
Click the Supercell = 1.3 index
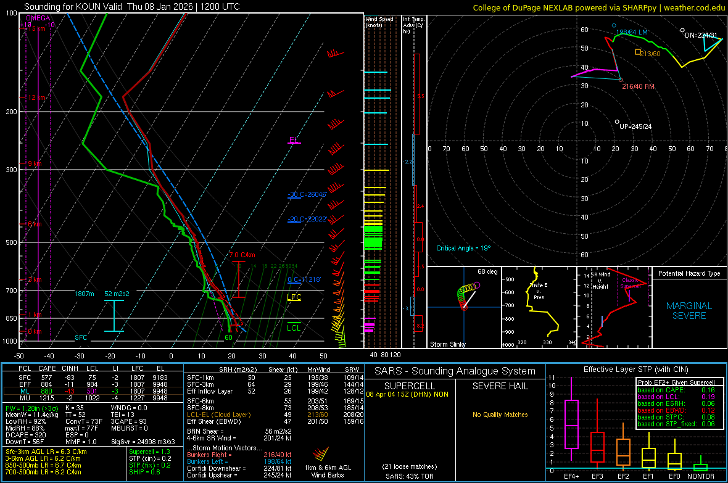[x=149, y=452]
